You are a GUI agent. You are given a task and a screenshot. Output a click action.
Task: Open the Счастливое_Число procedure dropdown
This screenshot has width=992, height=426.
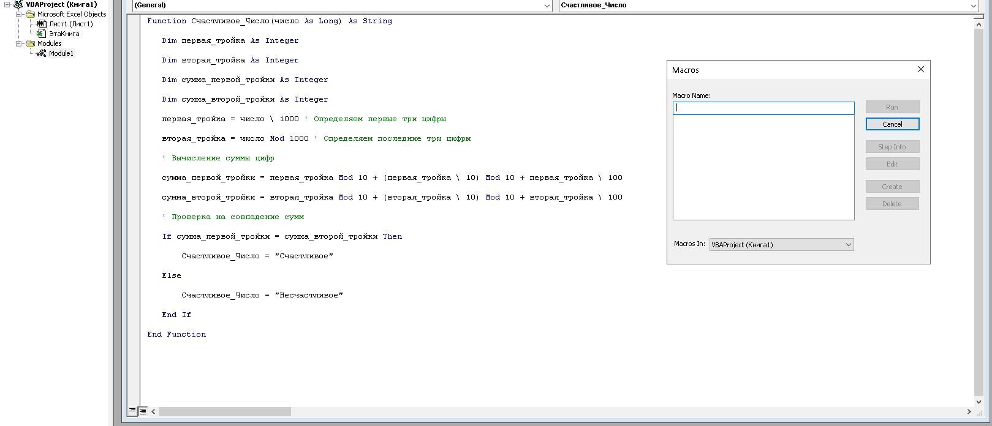click(973, 6)
